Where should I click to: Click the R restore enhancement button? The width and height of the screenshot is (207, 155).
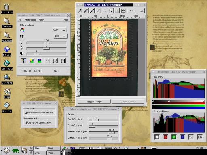coord(55,61)
